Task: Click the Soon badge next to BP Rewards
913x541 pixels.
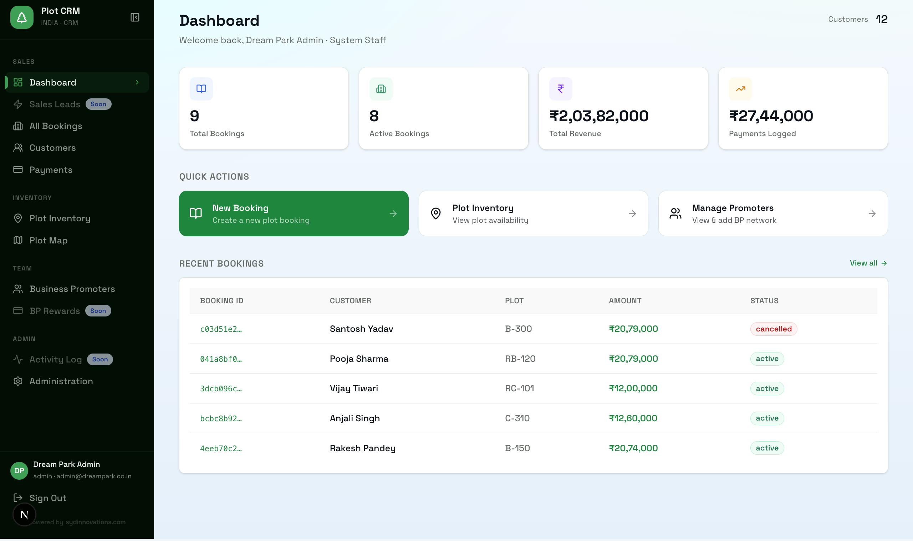Action: pos(98,311)
